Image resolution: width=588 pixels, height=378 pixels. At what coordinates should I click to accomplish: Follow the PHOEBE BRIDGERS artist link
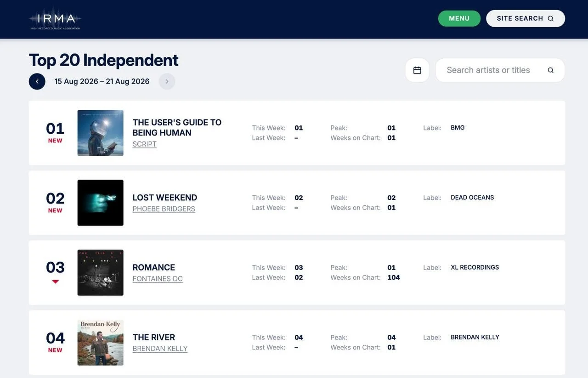[164, 209]
